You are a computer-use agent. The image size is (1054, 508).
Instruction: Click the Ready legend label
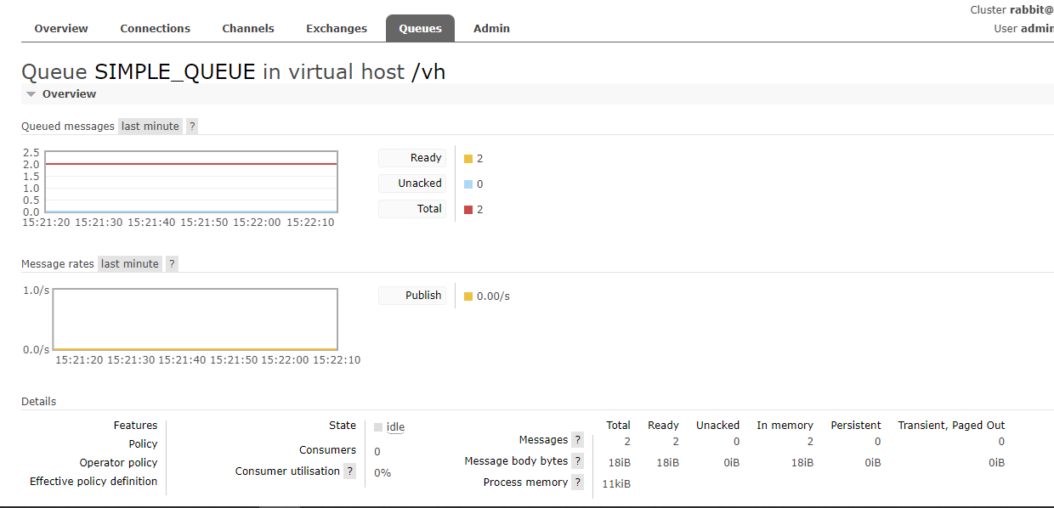coord(412,158)
